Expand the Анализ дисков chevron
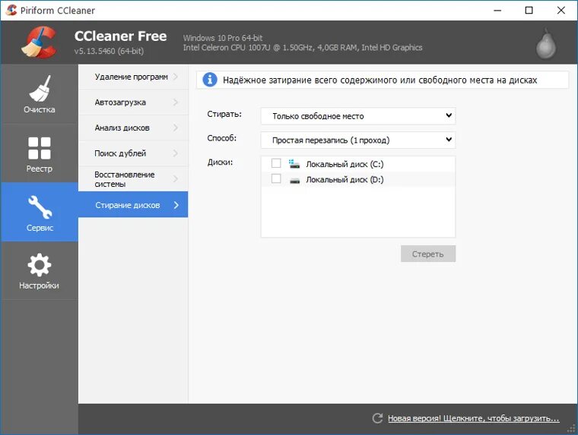 [x=176, y=128]
